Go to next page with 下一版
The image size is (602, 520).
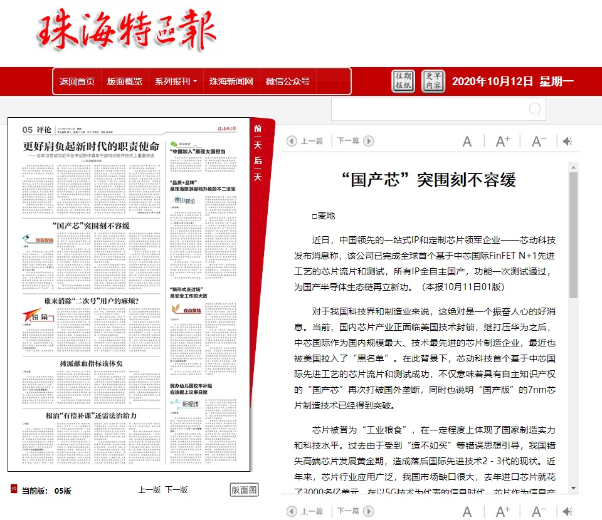click(x=176, y=490)
